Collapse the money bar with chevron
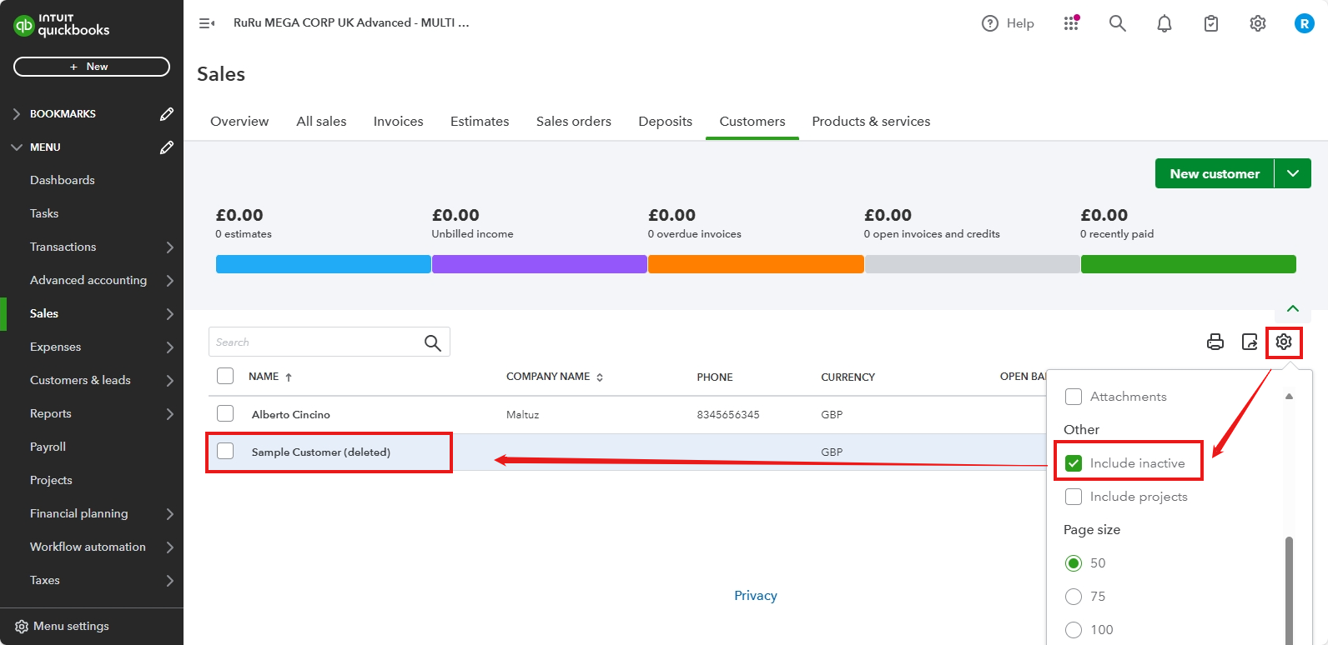Screen dimensions: 1328x645 pyautogui.click(x=1293, y=308)
